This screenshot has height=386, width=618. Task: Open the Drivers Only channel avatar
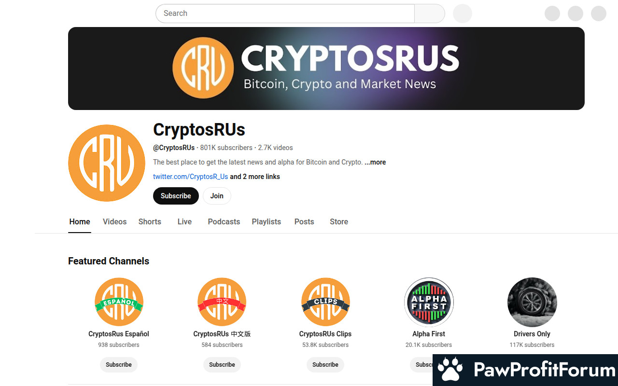pyautogui.click(x=532, y=302)
